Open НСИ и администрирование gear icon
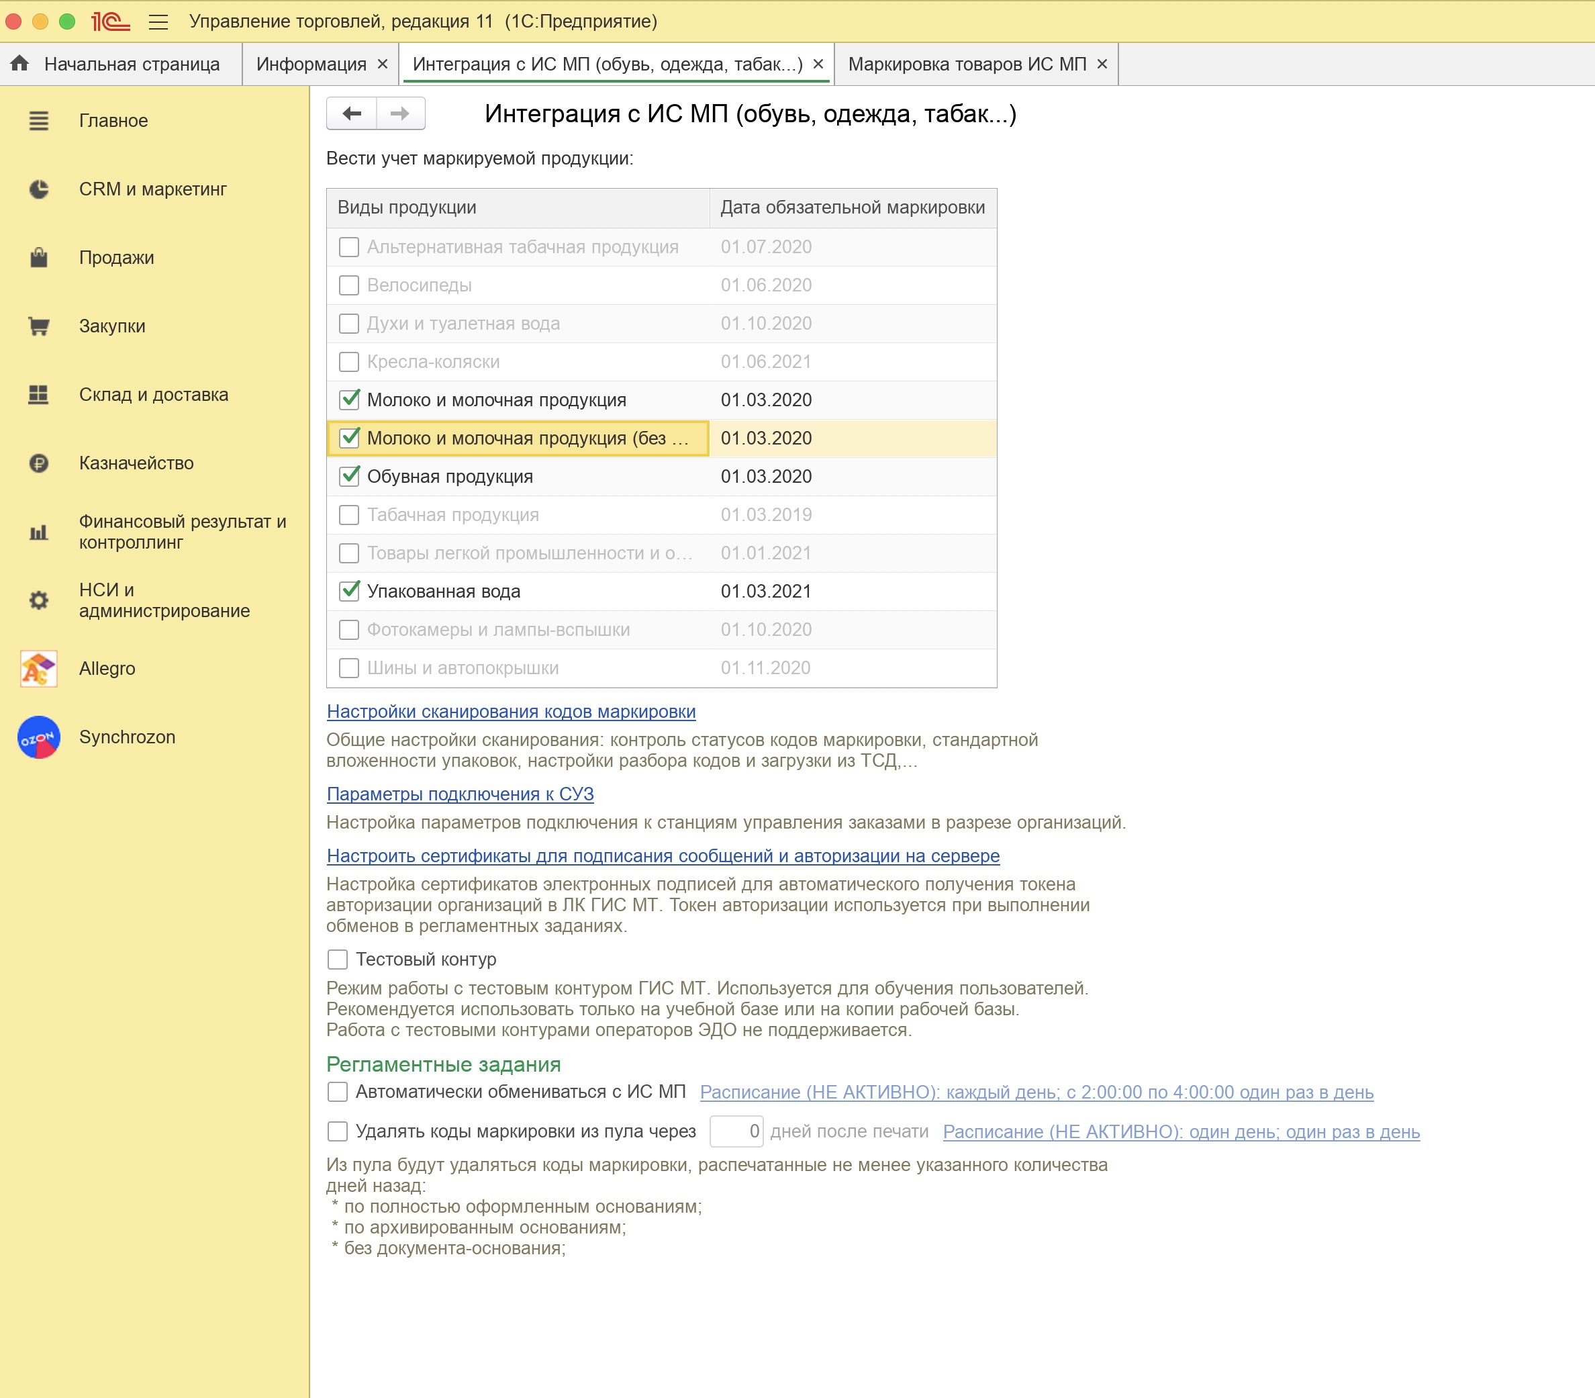Image resolution: width=1595 pixels, height=1398 pixels. (38, 601)
